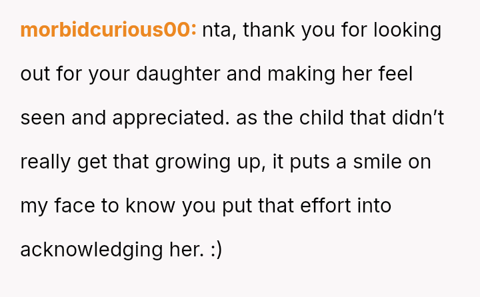Open the morbidcurious00 user profile link

(x=108, y=31)
